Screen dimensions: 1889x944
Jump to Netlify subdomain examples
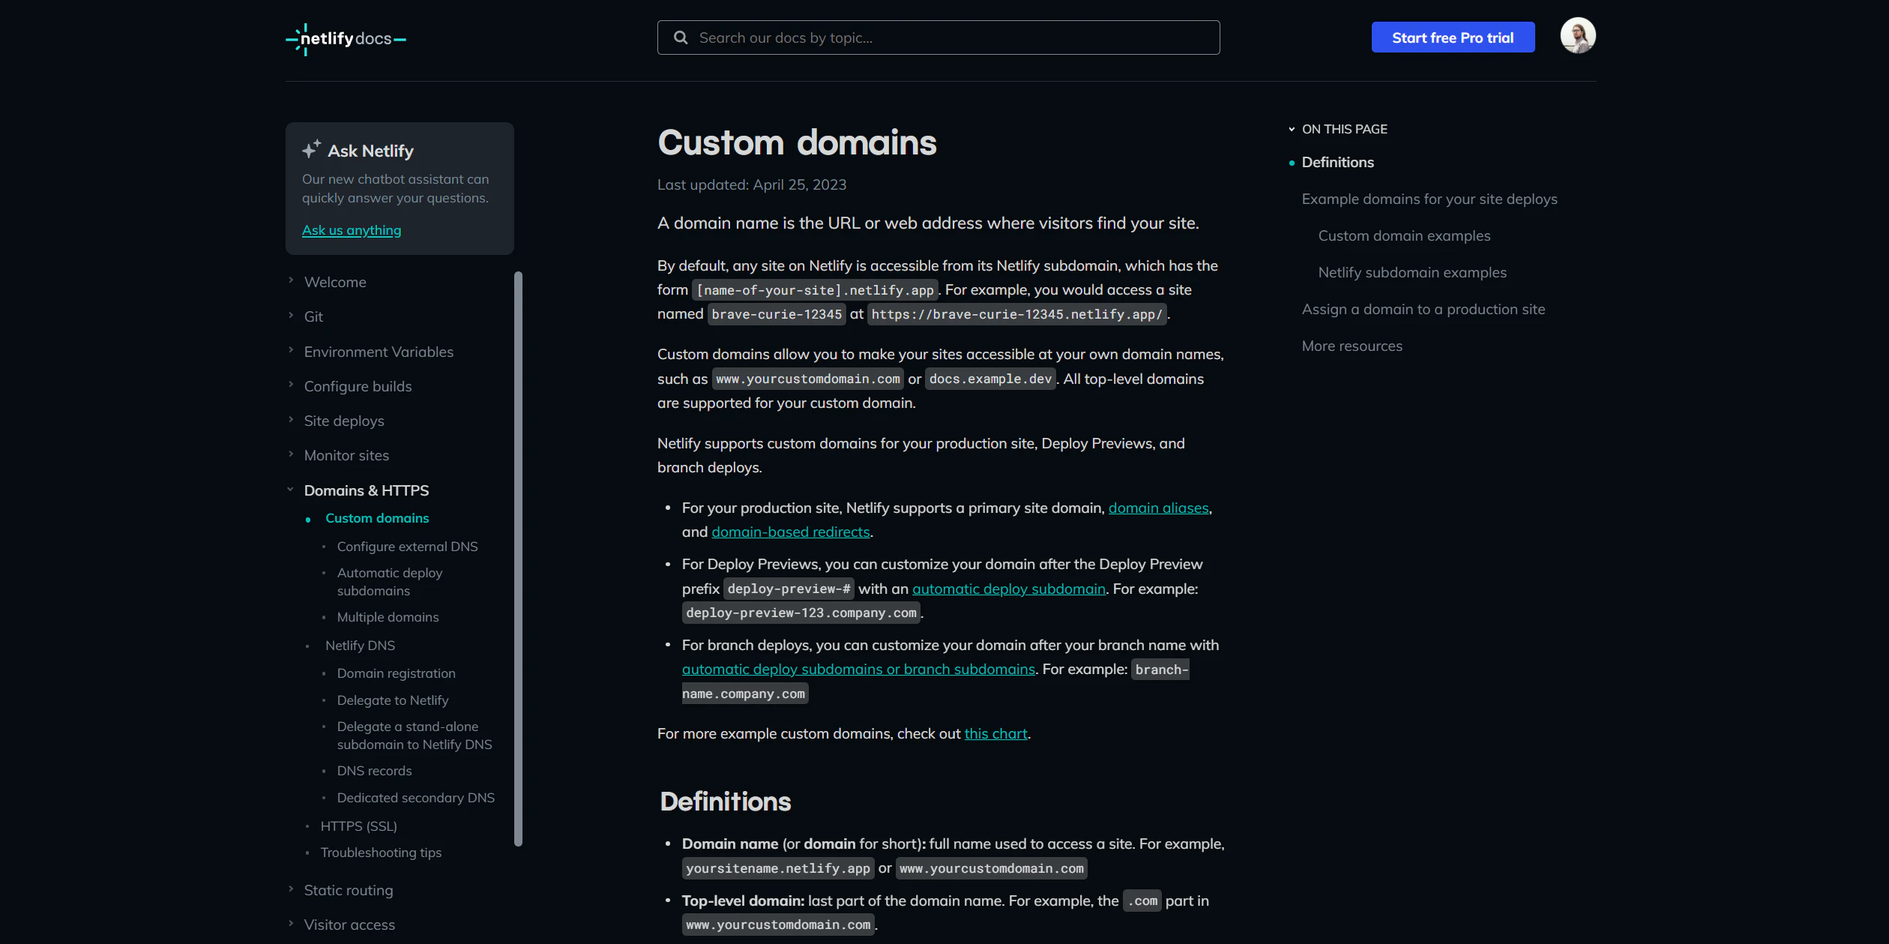click(x=1412, y=272)
